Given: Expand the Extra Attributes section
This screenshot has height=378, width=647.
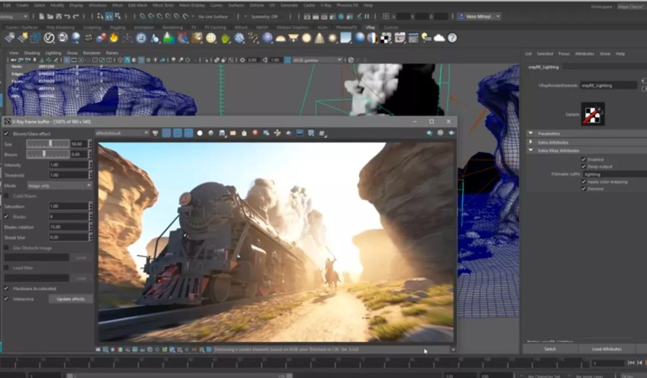Looking at the screenshot, I should click(x=531, y=142).
